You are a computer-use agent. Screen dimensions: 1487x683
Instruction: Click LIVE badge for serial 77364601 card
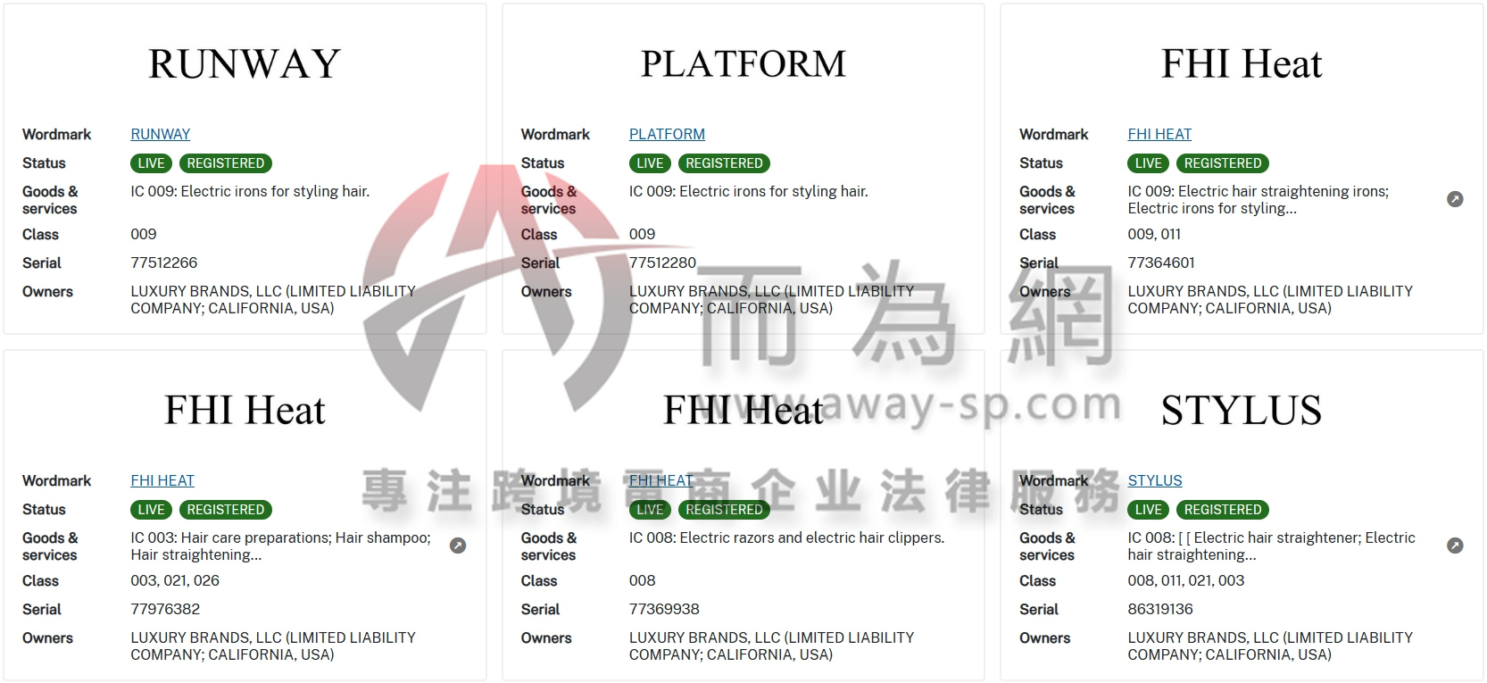[1149, 163]
